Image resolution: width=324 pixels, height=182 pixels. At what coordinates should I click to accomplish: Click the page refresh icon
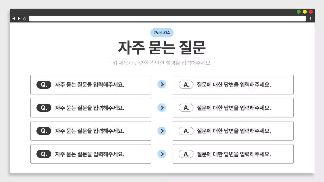pyautogui.click(x=25, y=18)
